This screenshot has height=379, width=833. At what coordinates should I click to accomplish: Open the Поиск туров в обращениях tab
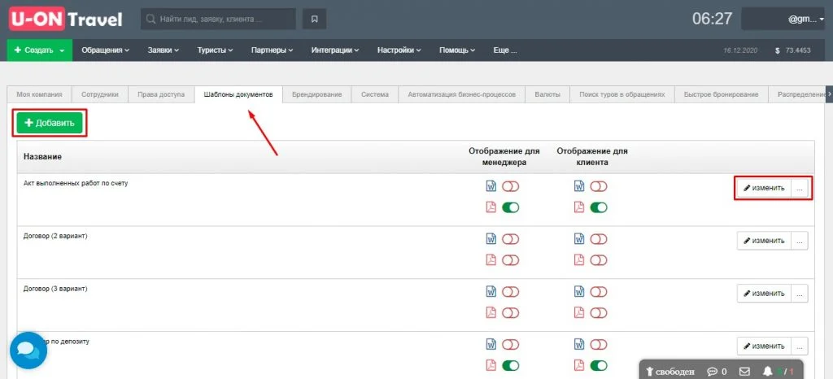pyautogui.click(x=622, y=94)
